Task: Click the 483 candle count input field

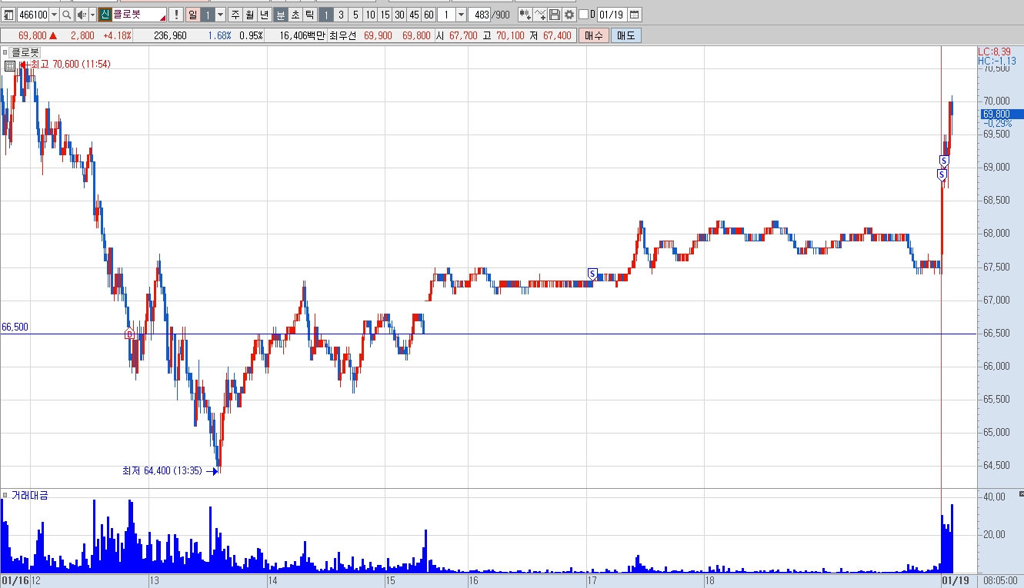Action: 480,15
